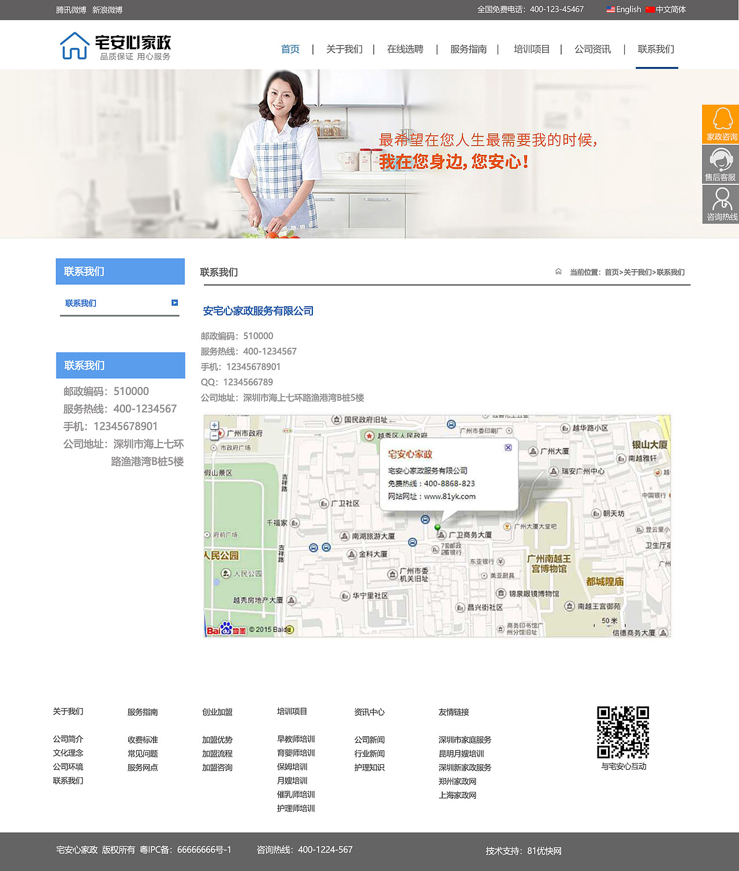The height and width of the screenshot is (871, 739).
Task: Switch language to 中文简体
Action: pos(671,9)
